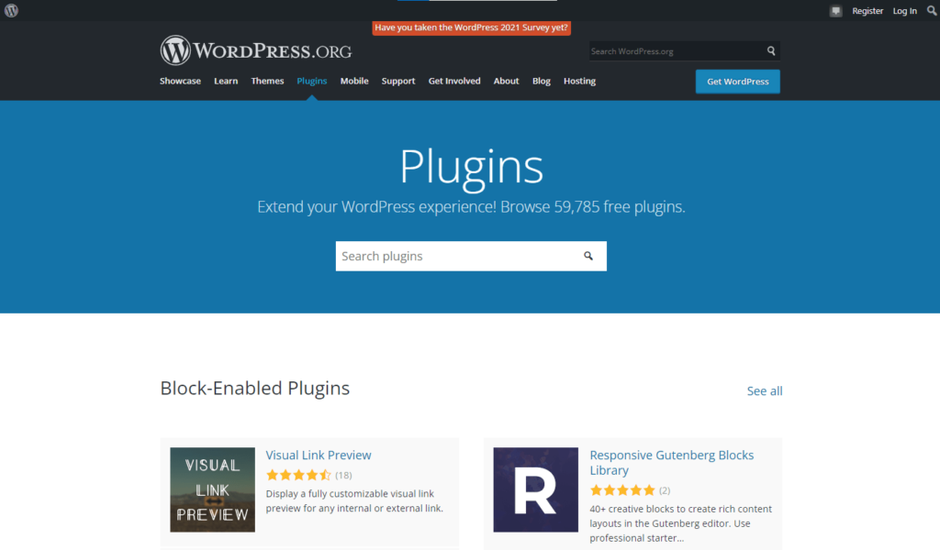
Task: Navigate to the Support section
Action: 398,81
